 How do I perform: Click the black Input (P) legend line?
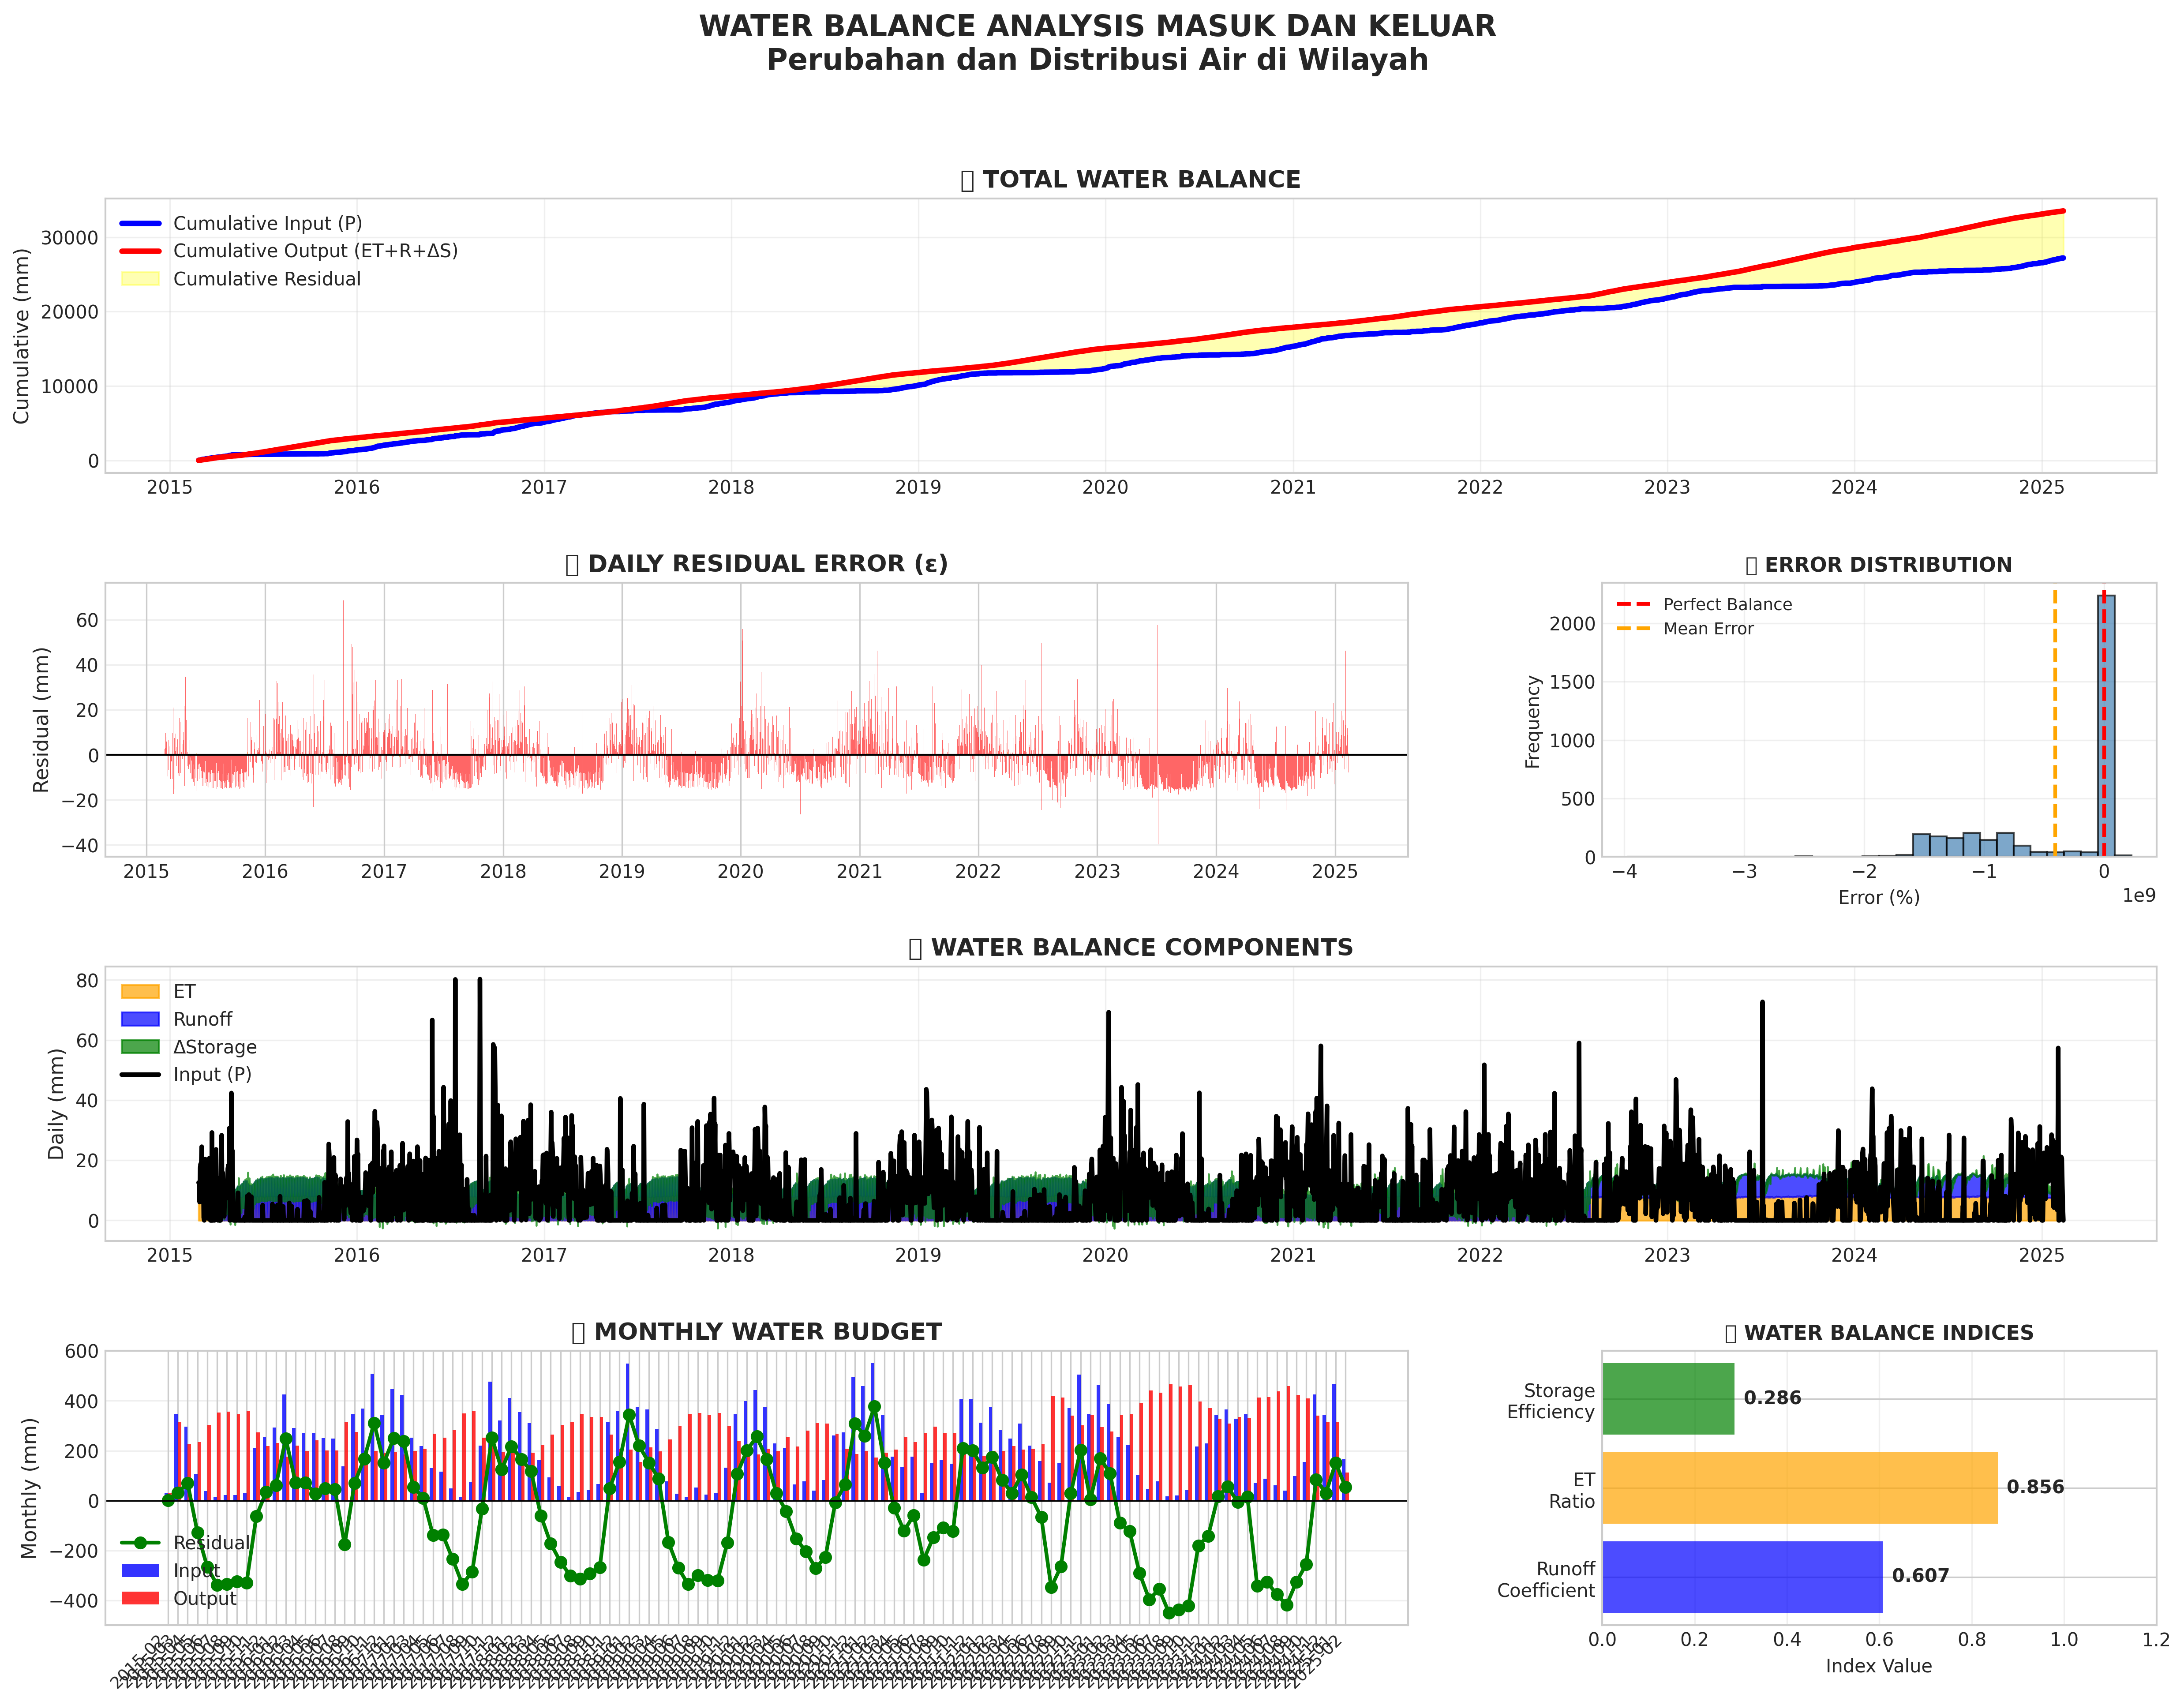click(140, 1075)
